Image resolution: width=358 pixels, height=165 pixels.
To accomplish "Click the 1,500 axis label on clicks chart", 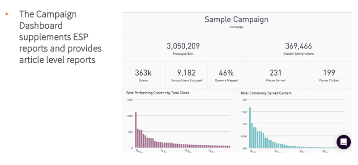I will [129, 100].
